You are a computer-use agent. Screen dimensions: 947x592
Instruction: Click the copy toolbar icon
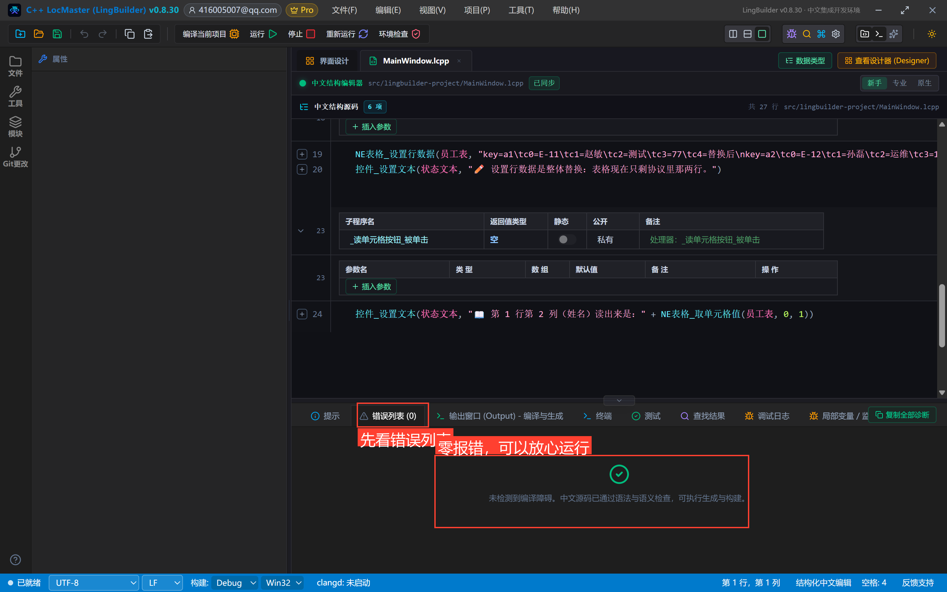(130, 34)
